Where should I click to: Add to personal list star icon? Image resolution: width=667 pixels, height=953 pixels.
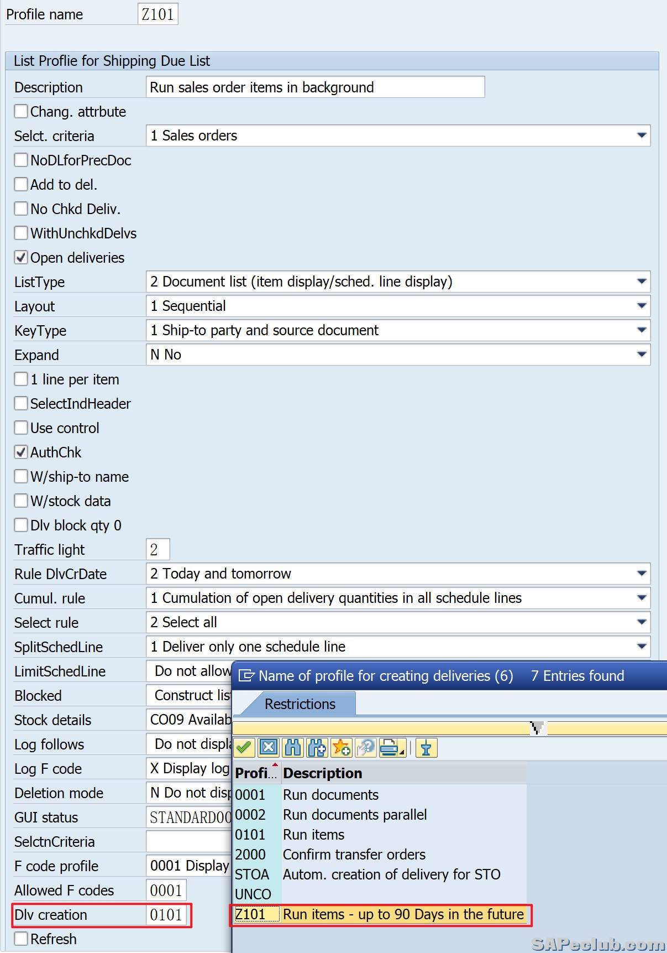(x=342, y=748)
